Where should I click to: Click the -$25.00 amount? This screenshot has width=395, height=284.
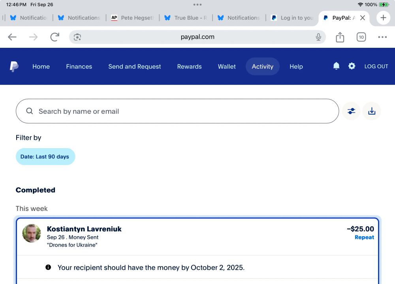[x=360, y=229]
